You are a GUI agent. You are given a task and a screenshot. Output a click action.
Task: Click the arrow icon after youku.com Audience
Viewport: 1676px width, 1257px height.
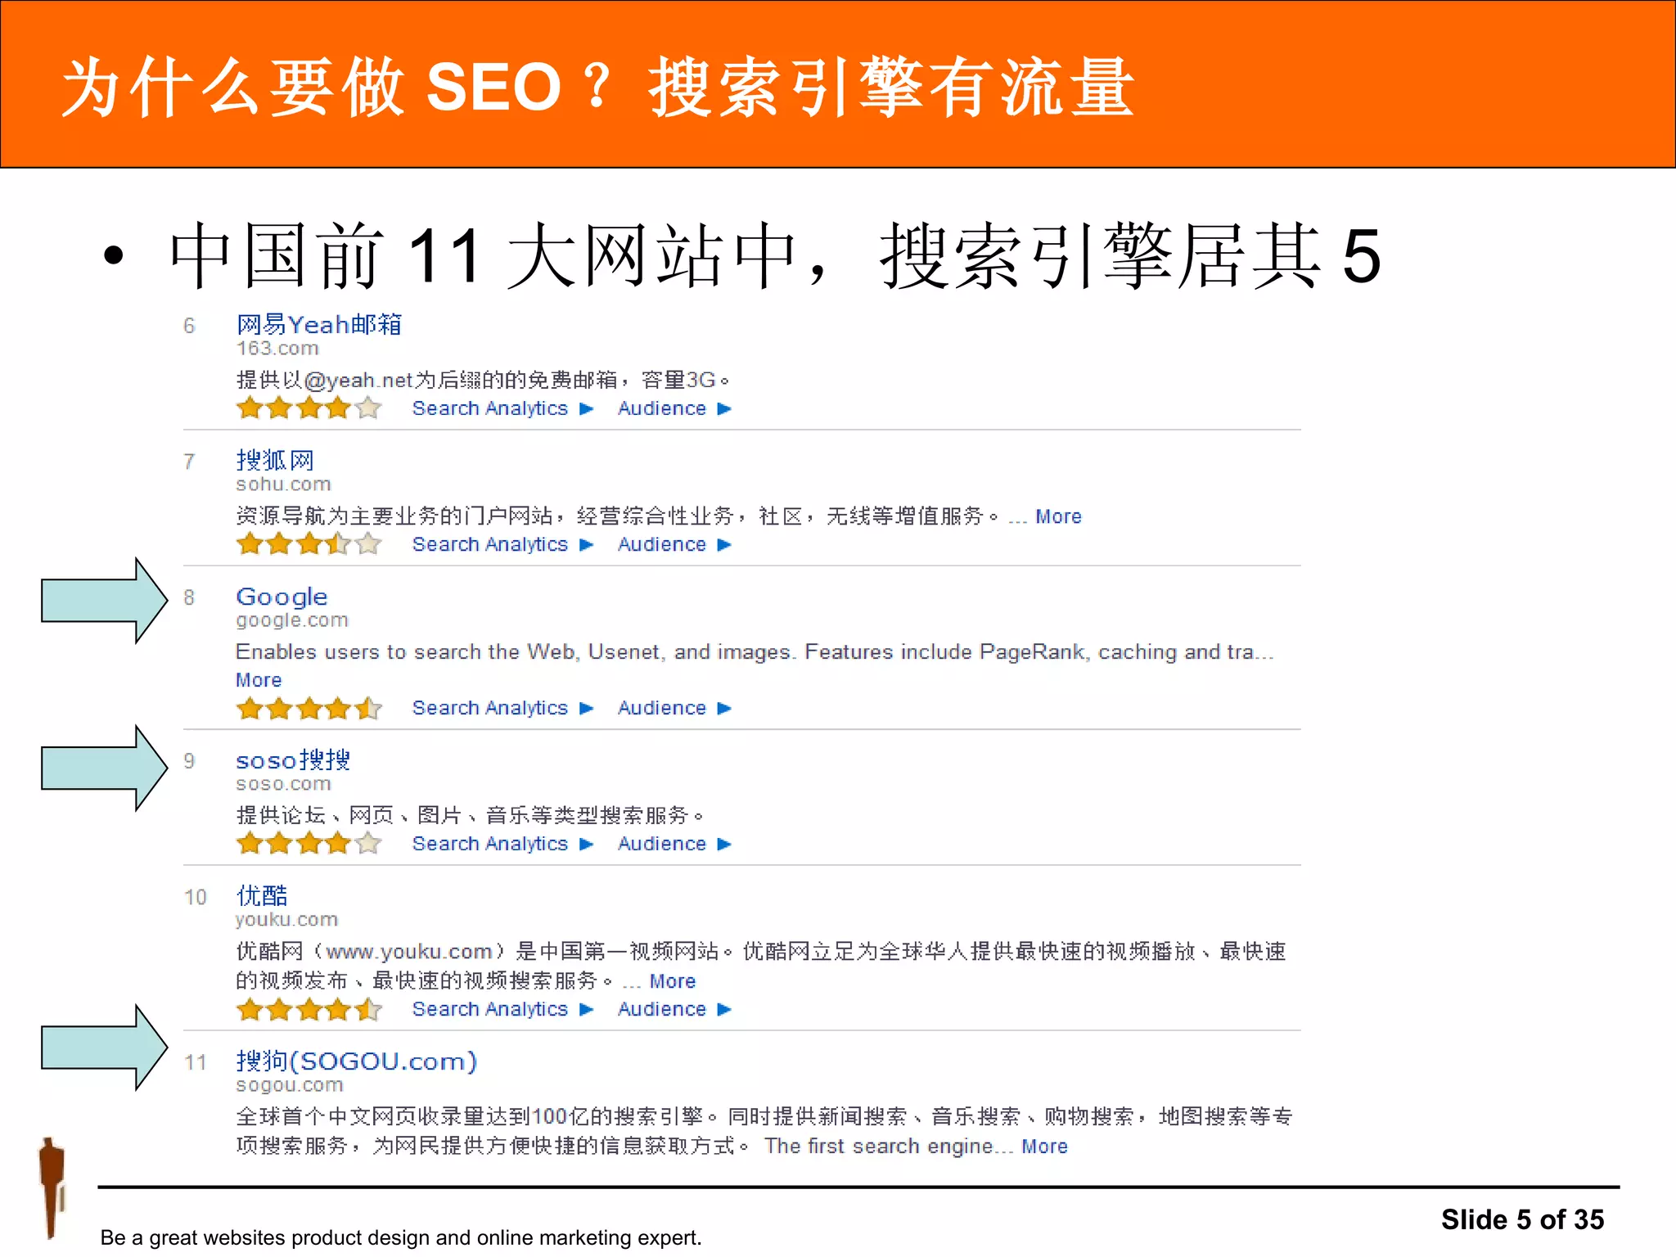[x=723, y=1009]
